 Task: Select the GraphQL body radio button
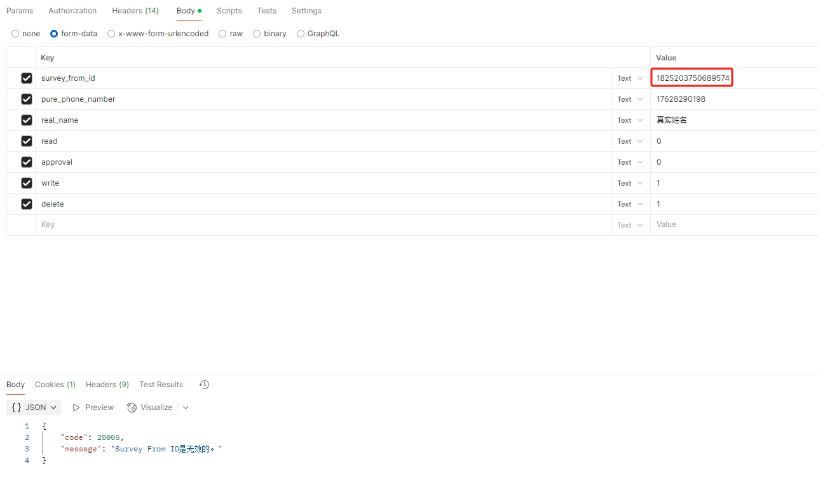point(301,34)
